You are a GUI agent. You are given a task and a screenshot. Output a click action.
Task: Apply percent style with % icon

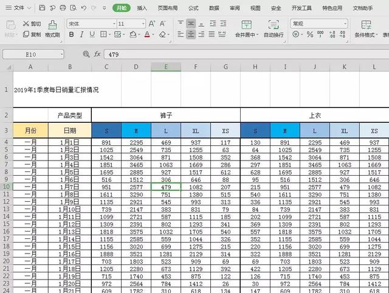(310, 34)
